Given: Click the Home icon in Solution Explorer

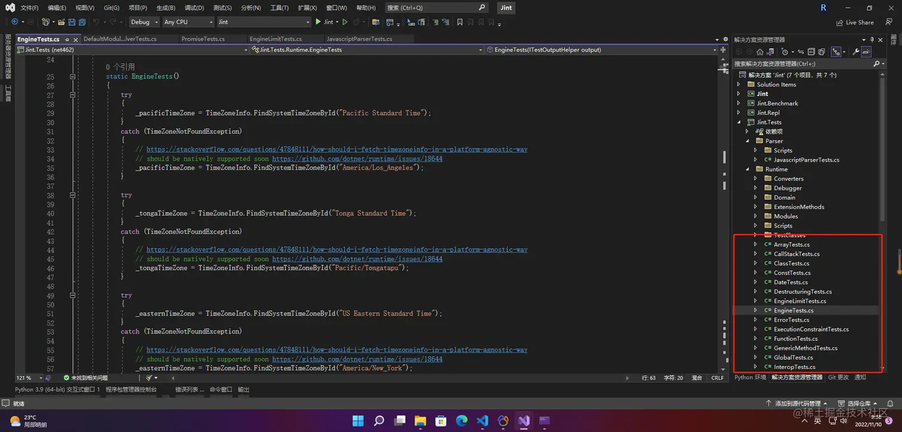Looking at the screenshot, I should (760, 52).
